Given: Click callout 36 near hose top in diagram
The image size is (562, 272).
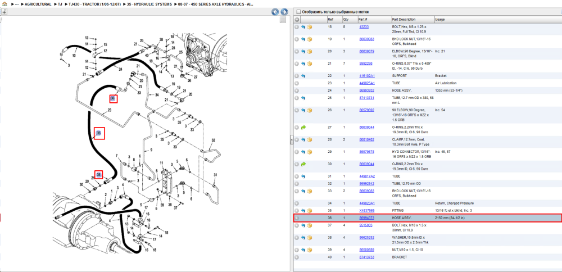Looking at the screenshot, I should tap(114, 98).
